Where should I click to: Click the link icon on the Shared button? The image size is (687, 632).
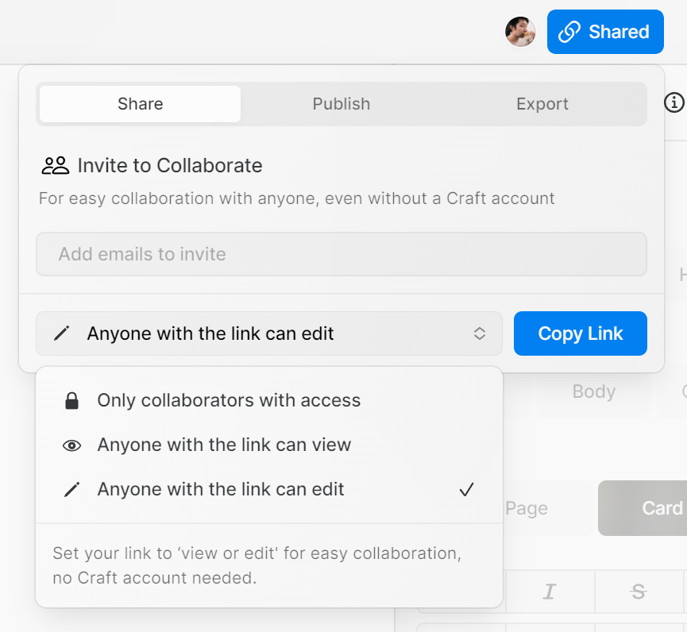point(569,32)
